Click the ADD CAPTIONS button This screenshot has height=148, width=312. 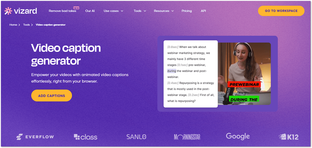tap(52, 96)
